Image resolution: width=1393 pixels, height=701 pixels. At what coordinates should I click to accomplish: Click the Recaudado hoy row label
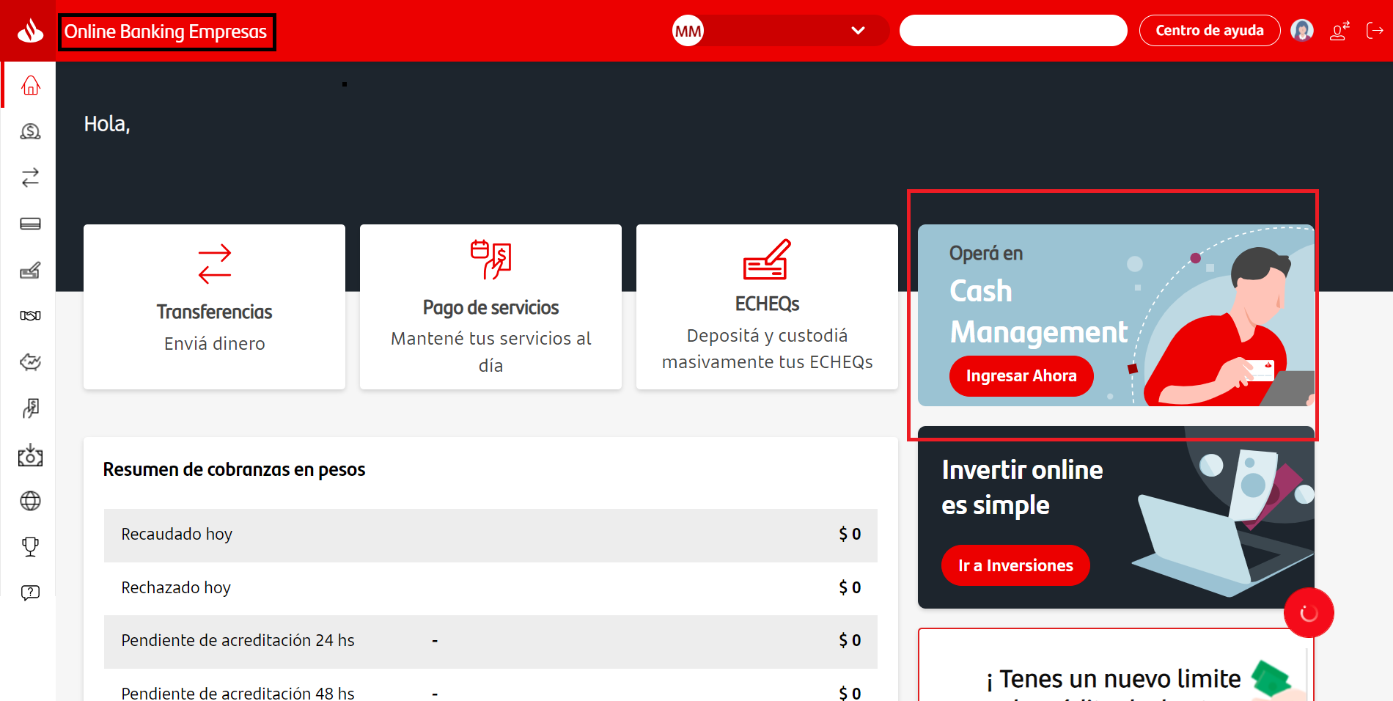tap(177, 535)
